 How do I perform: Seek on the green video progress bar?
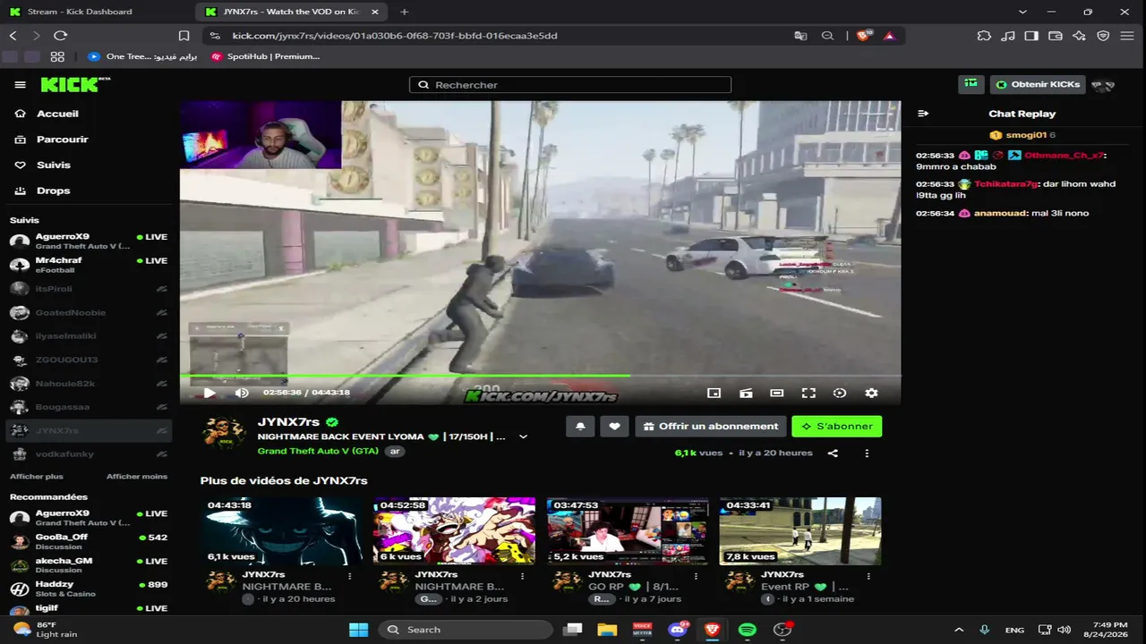click(540, 376)
